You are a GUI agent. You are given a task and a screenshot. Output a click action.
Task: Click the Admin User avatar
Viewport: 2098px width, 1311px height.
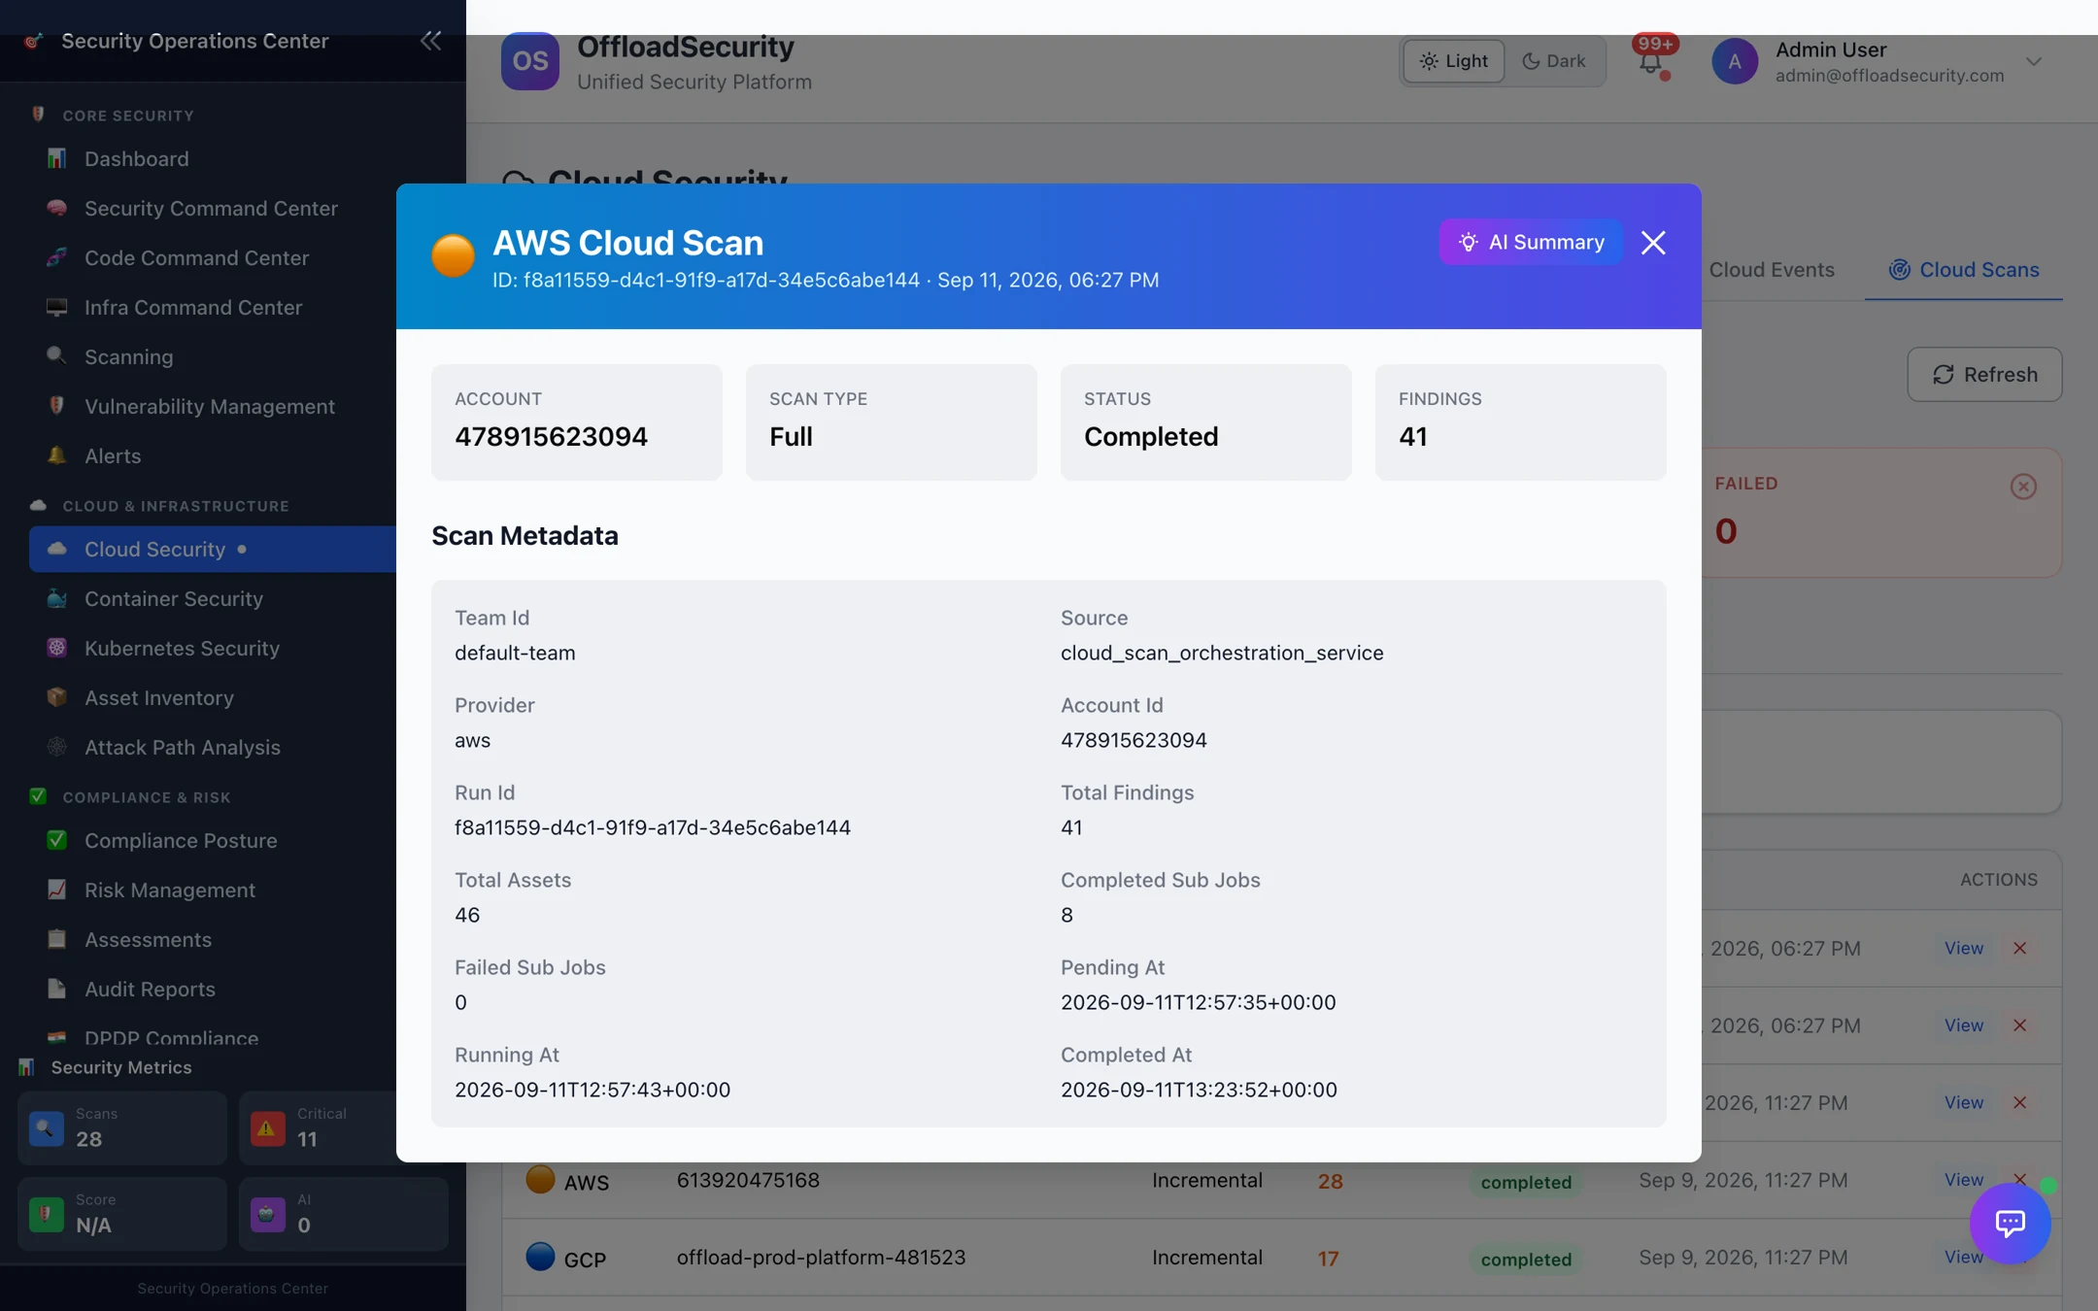[x=1735, y=61]
